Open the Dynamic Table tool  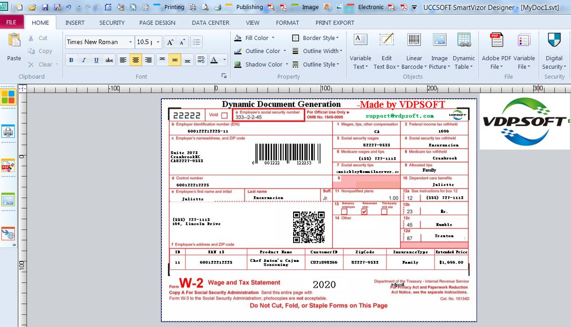463,41
